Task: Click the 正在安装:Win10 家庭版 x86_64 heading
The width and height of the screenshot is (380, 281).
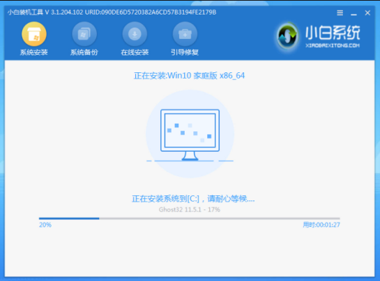Action: coord(189,76)
